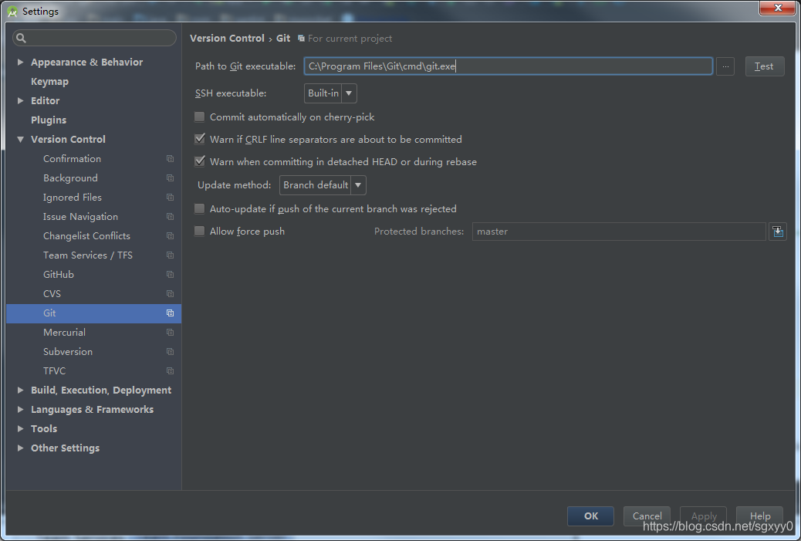Click the project-level icon beside GitHub
This screenshot has height=541, width=801.
pyautogui.click(x=170, y=275)
